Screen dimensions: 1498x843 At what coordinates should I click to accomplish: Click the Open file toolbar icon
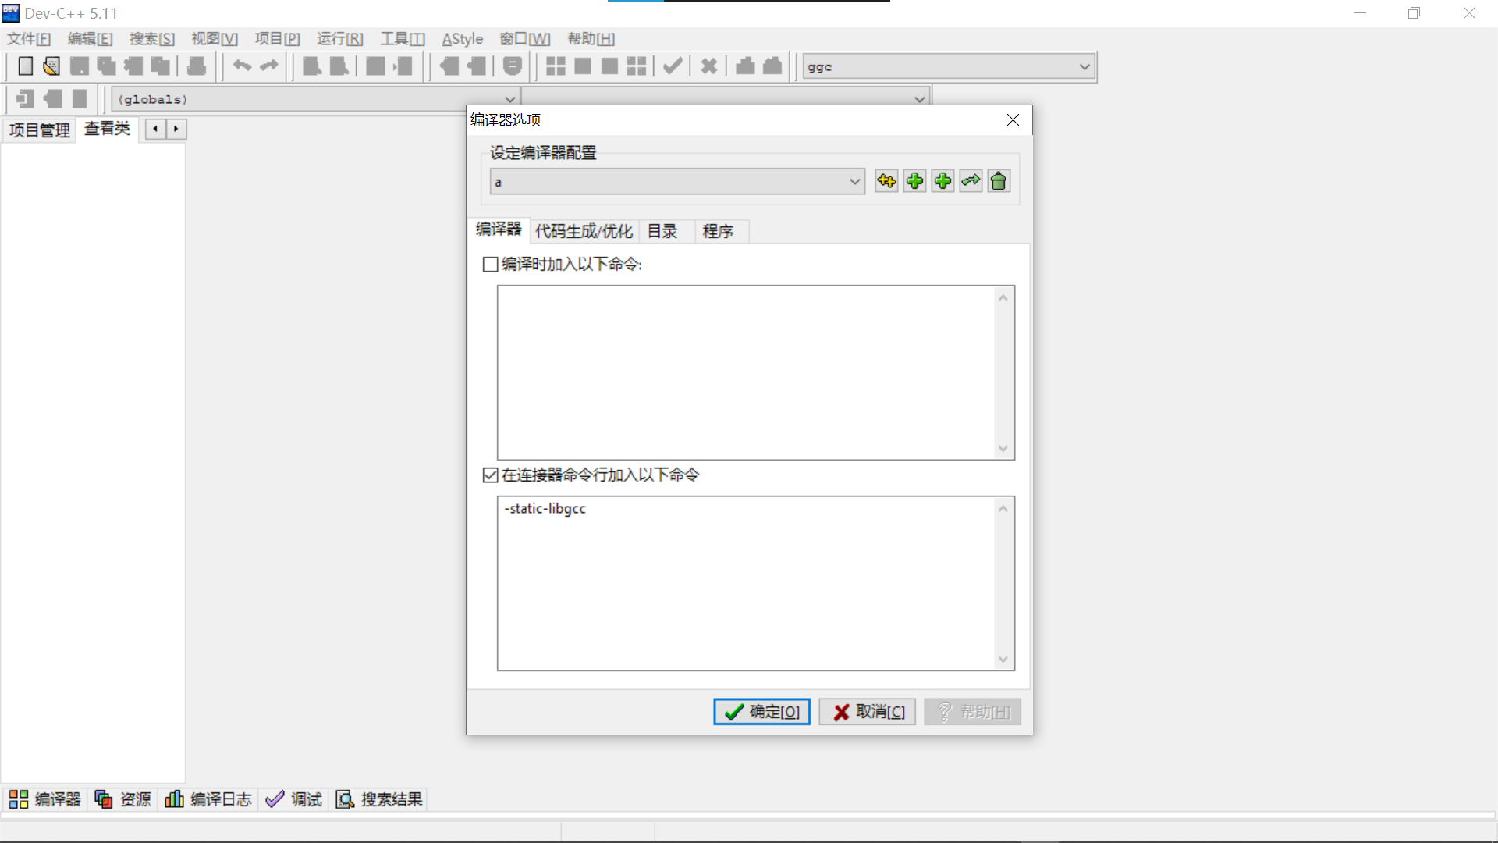click(x=51, y=66)
